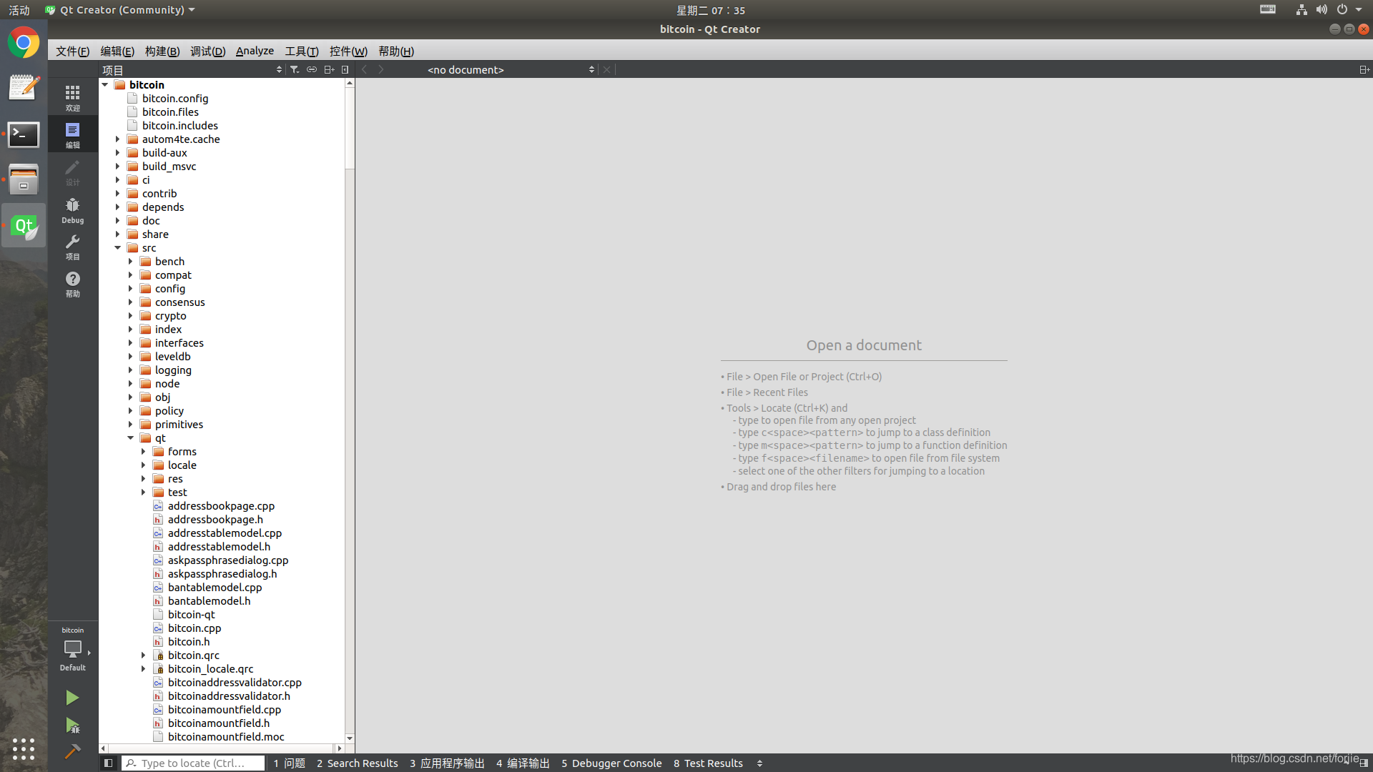This screenshot has height=772, width=1373.
Task: Open the 帮助(H) menu
Action: point(396,51)
